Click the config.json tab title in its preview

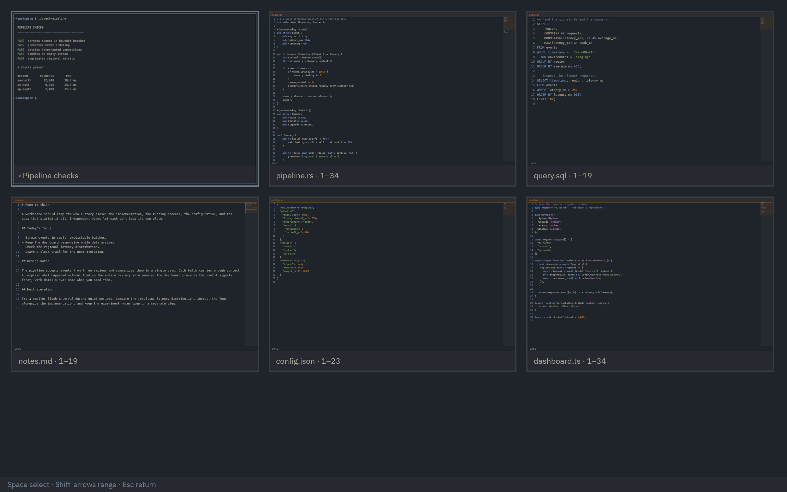click(277, 200)
